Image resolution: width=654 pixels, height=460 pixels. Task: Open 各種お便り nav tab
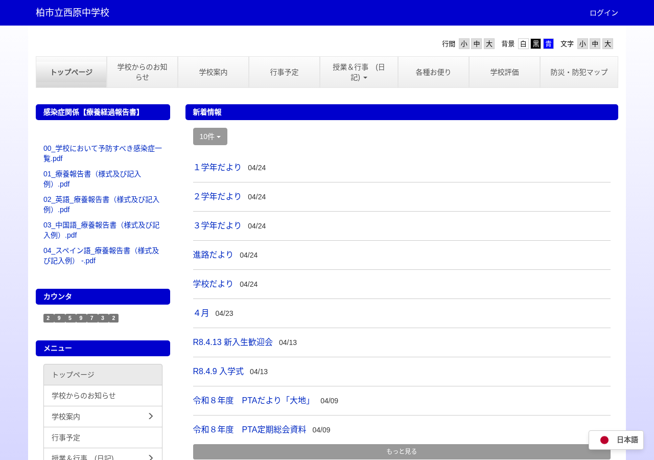pos(433,72)
